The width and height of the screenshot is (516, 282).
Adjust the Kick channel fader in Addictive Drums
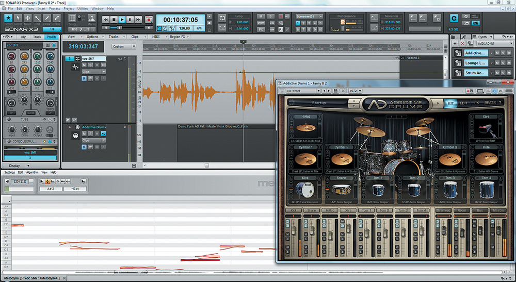(293, 230)
